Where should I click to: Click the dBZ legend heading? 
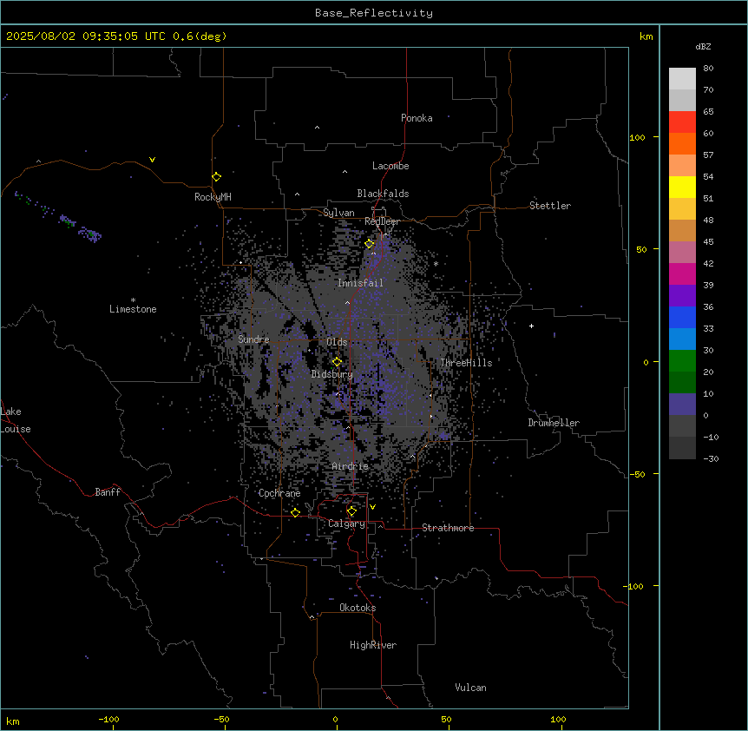point(703,47)
